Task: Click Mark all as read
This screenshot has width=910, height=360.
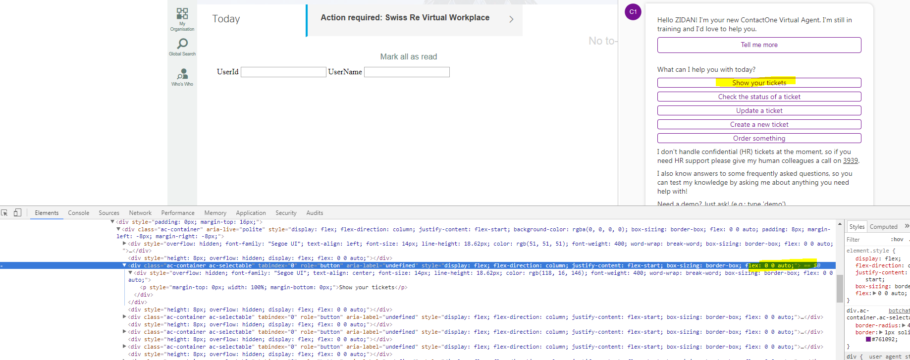Action: (408, 57)
